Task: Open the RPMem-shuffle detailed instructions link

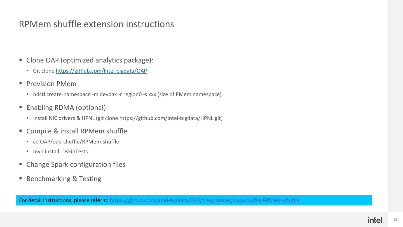Action: [205, 200]
